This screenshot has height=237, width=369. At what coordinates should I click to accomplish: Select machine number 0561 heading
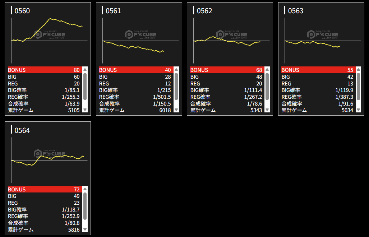(x=113, y=11)
